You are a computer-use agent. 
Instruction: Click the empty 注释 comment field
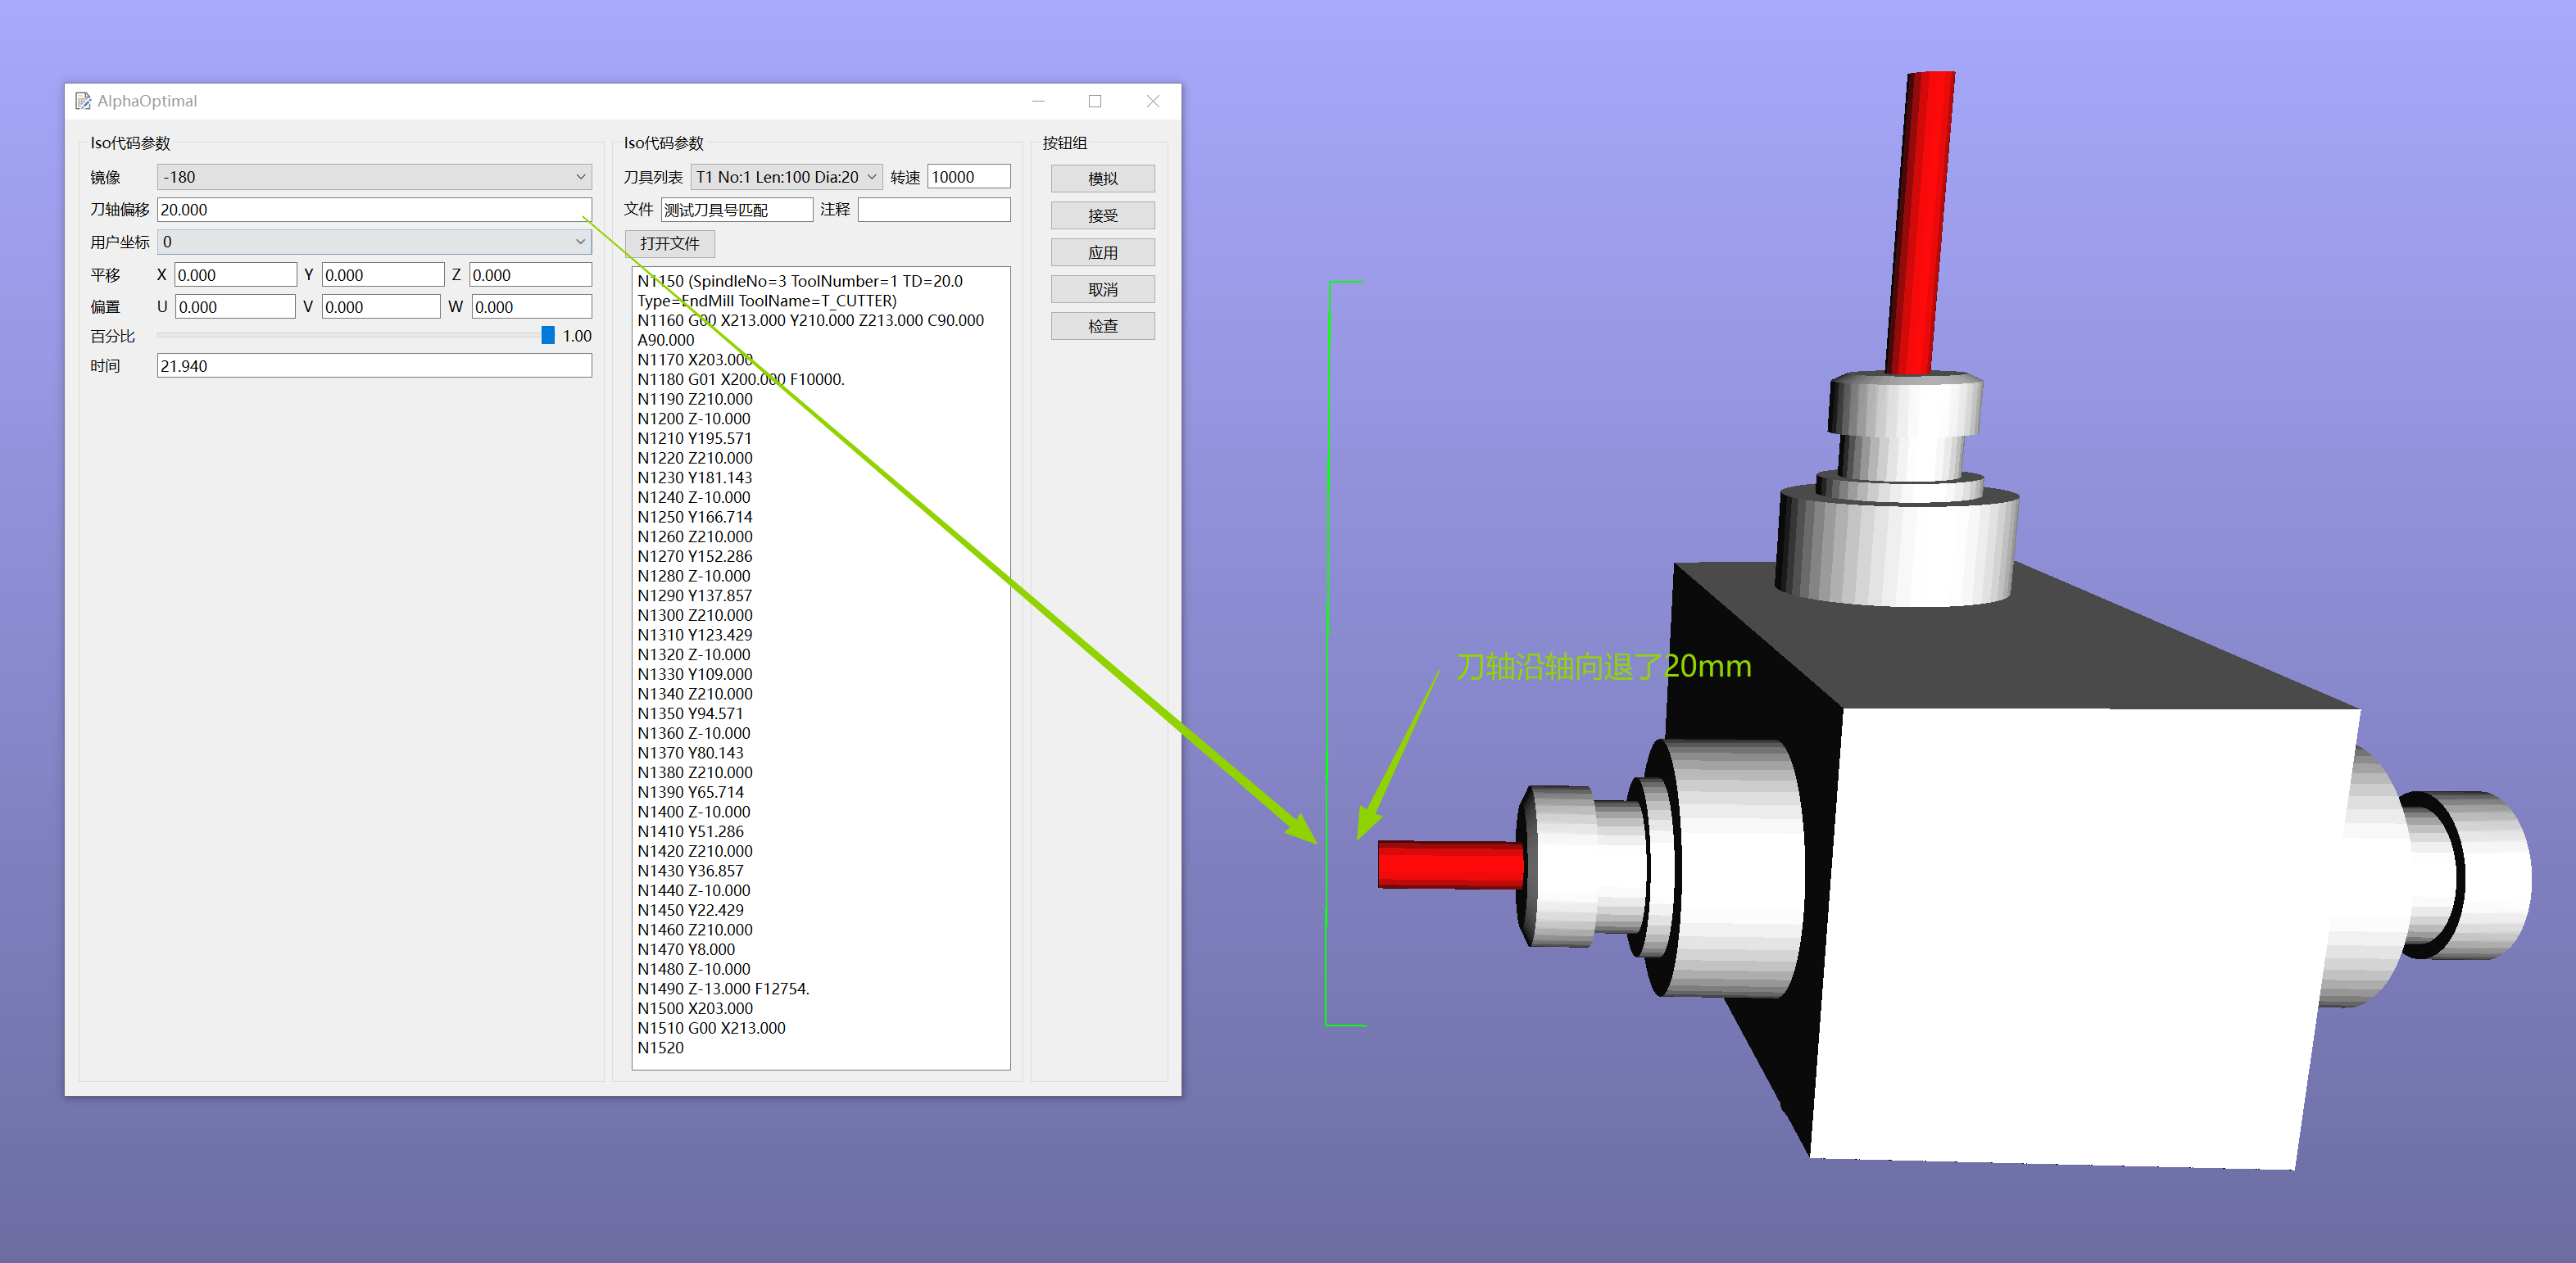click(933, 210)
